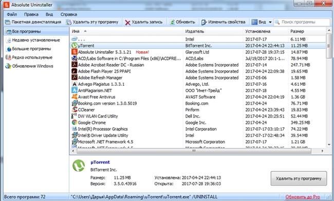
Task: Click the large Удалить эту программу button
Action: click(299, 178)
